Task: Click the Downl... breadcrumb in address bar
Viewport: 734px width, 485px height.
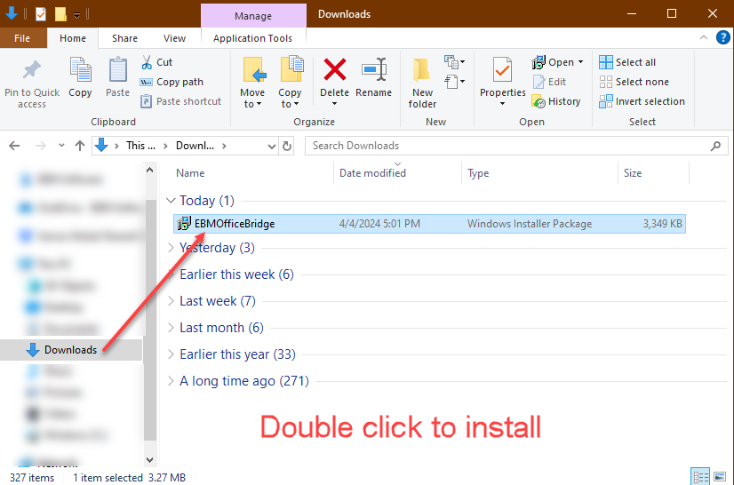Action: [x=195, y=146]
